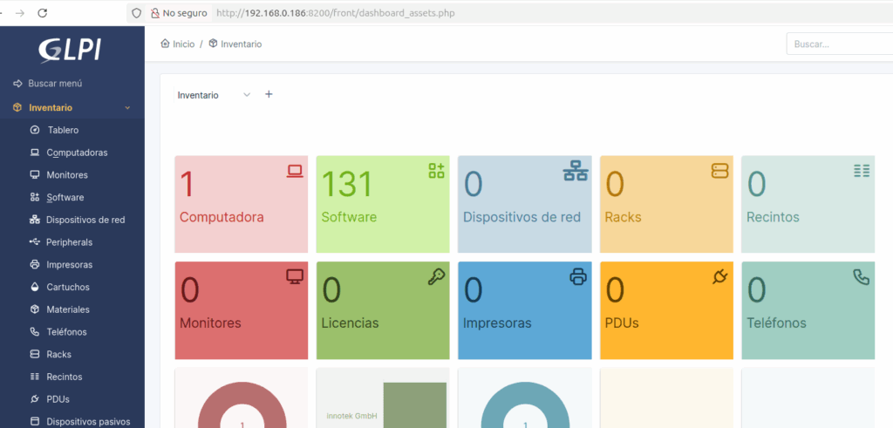Click the key icon on Licencias card
Screen dimensions: 893x428
tap(436, 277)
